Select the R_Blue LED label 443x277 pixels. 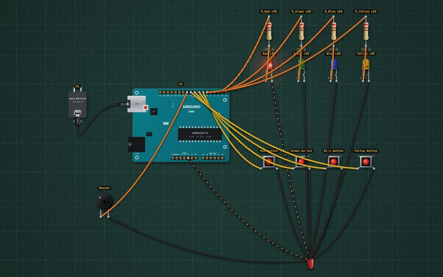coord(333,12)
